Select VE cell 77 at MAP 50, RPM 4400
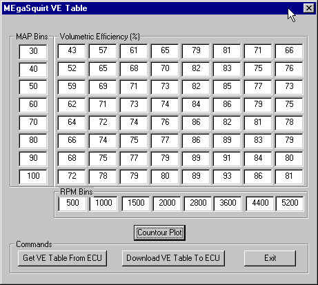 tap(258, 87)
